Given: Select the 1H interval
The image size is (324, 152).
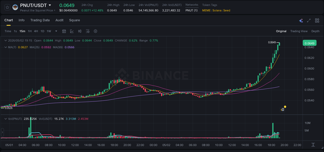Looking at the screenshot, I should tap(30, 31).
